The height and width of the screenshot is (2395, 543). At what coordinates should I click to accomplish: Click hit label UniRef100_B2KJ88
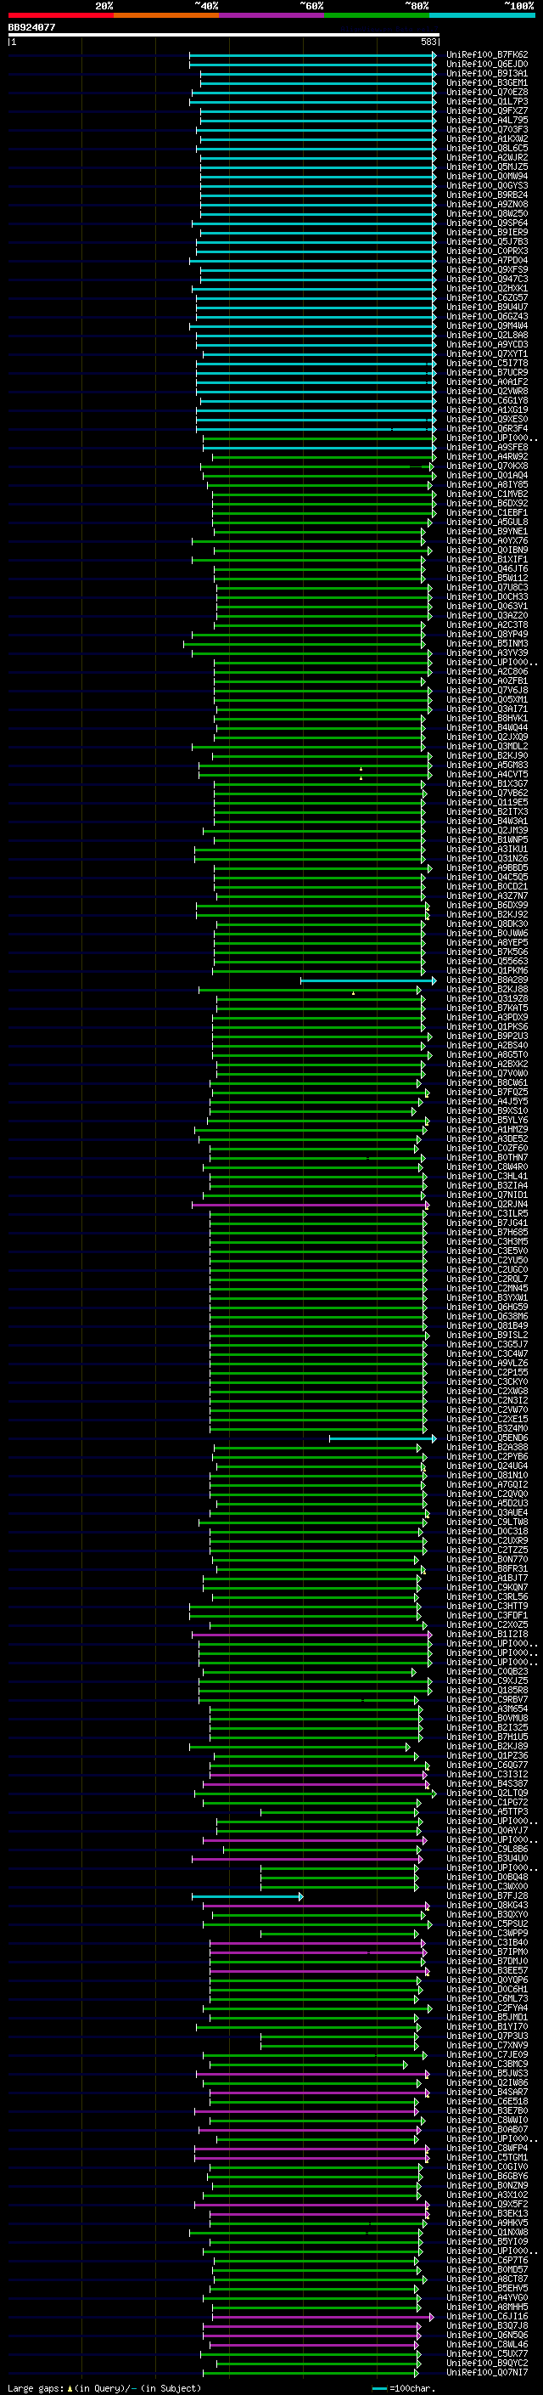[487, 989]
